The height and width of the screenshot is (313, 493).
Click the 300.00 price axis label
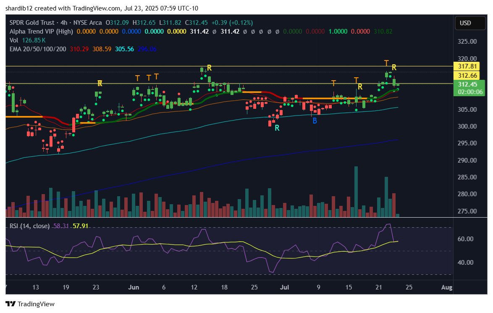[x=467, y=126]
